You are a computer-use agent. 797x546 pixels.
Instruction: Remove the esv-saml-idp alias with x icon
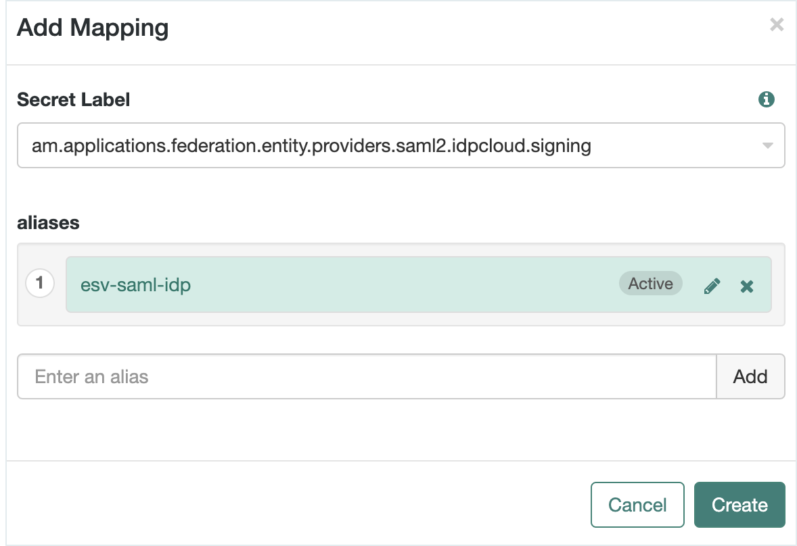747,286
